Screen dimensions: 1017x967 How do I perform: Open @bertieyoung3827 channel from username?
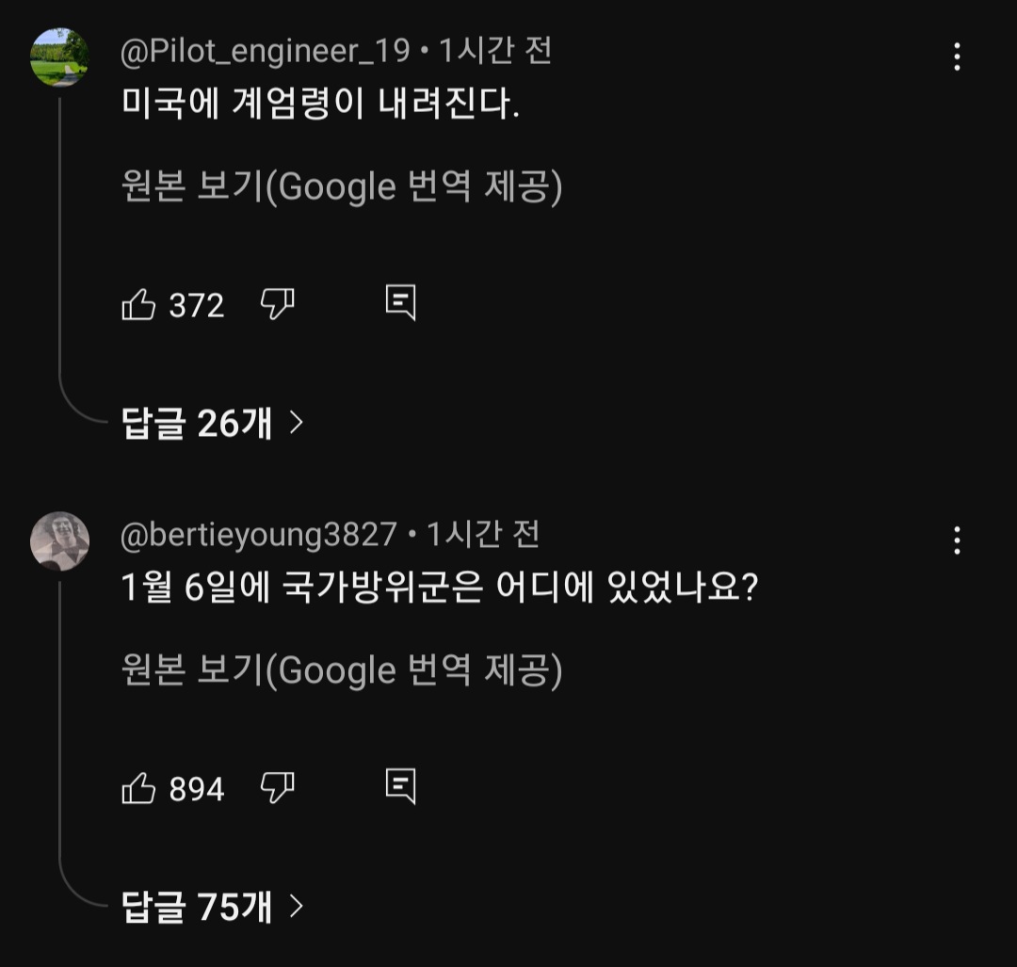(259, 535)
